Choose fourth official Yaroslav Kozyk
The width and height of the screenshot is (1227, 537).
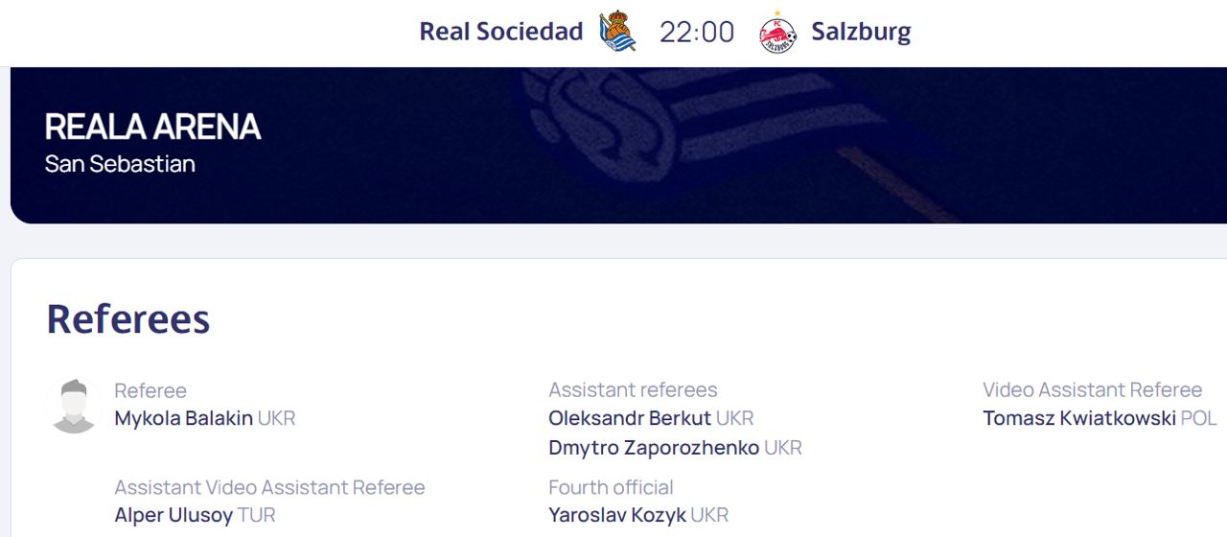pos(617,515)
